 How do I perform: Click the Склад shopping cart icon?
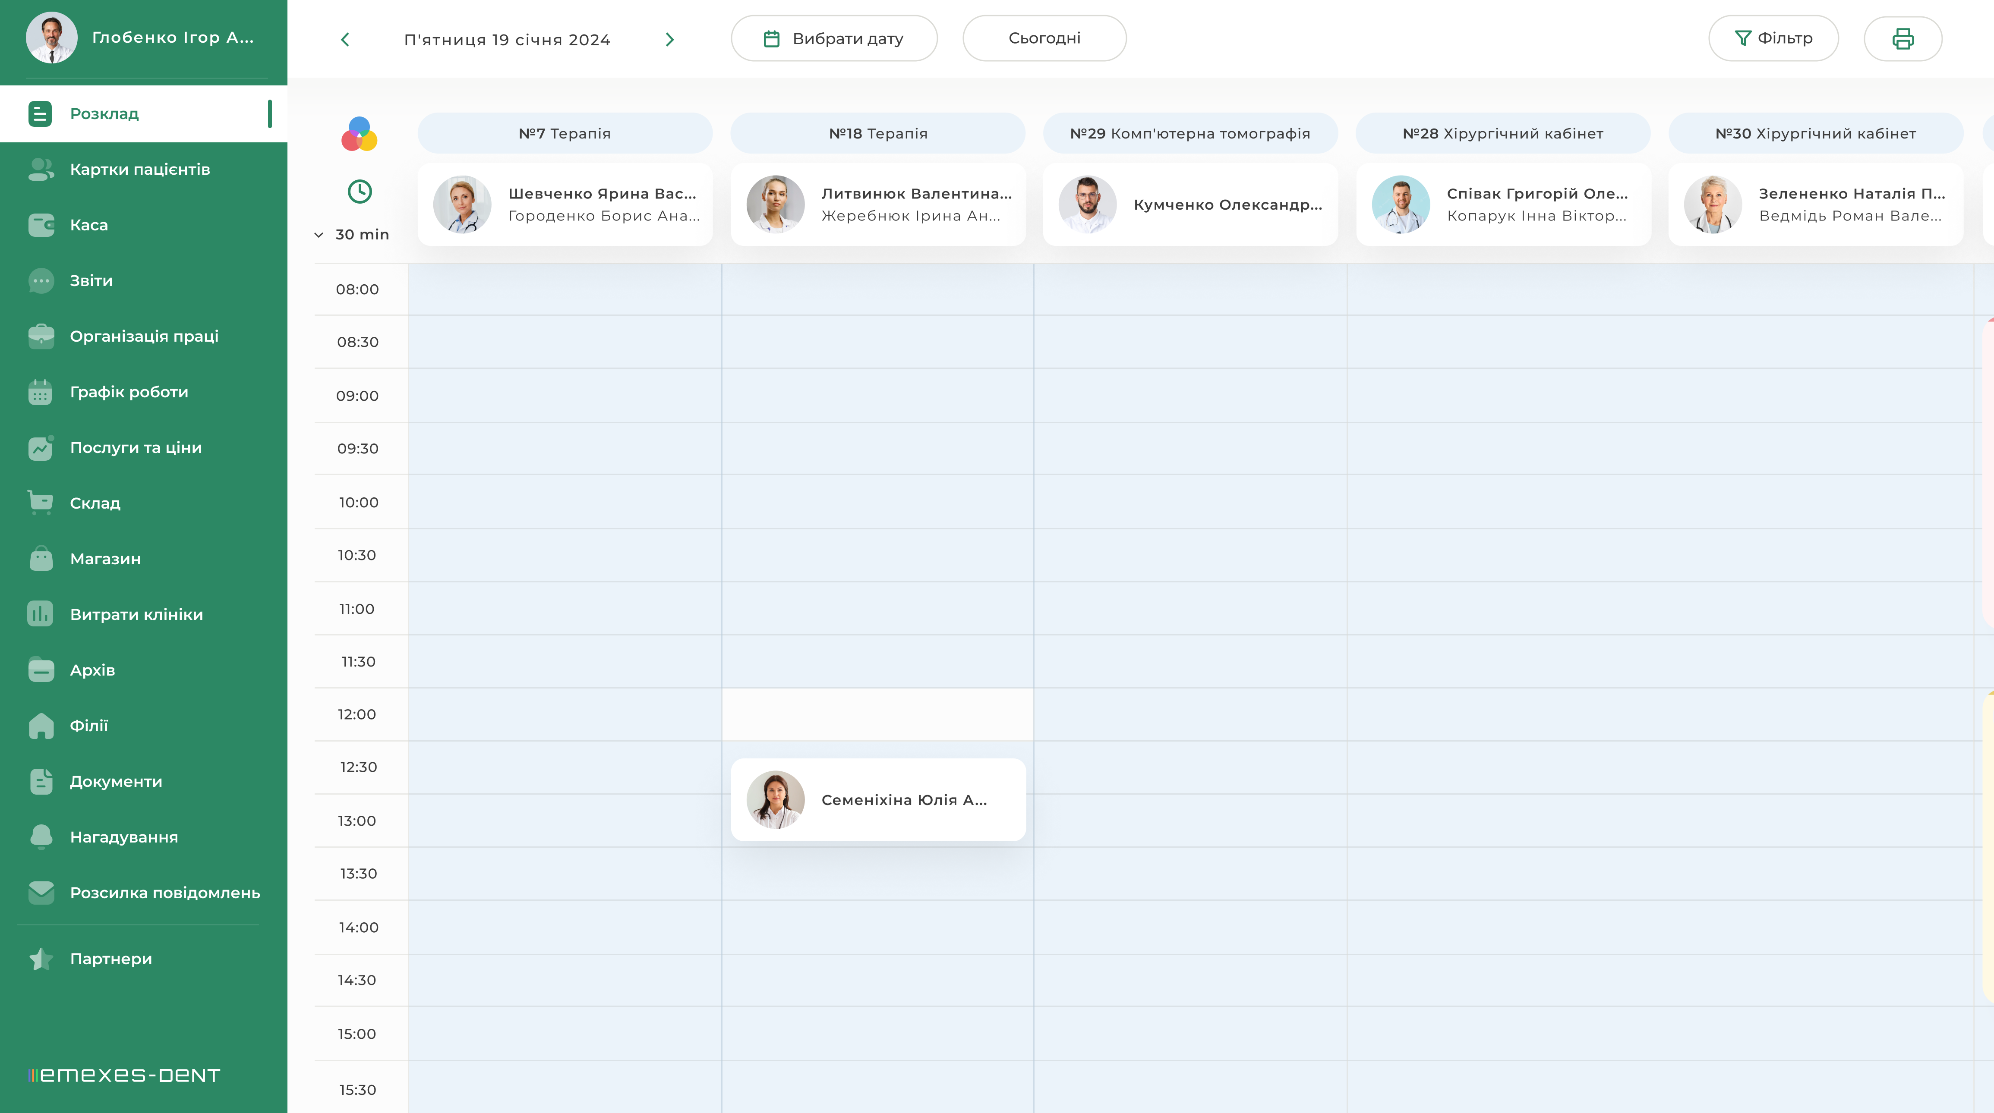point(41,503)
